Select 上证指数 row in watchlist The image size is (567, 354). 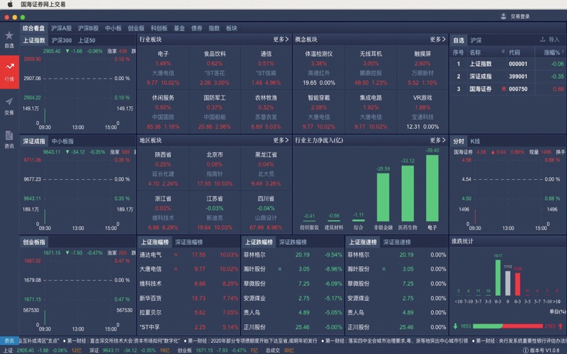click(507, 64)
